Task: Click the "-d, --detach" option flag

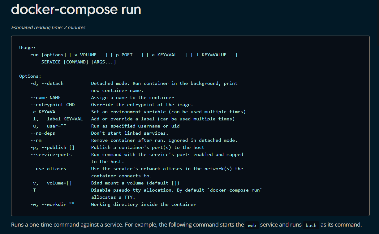Action: point(47,83)
